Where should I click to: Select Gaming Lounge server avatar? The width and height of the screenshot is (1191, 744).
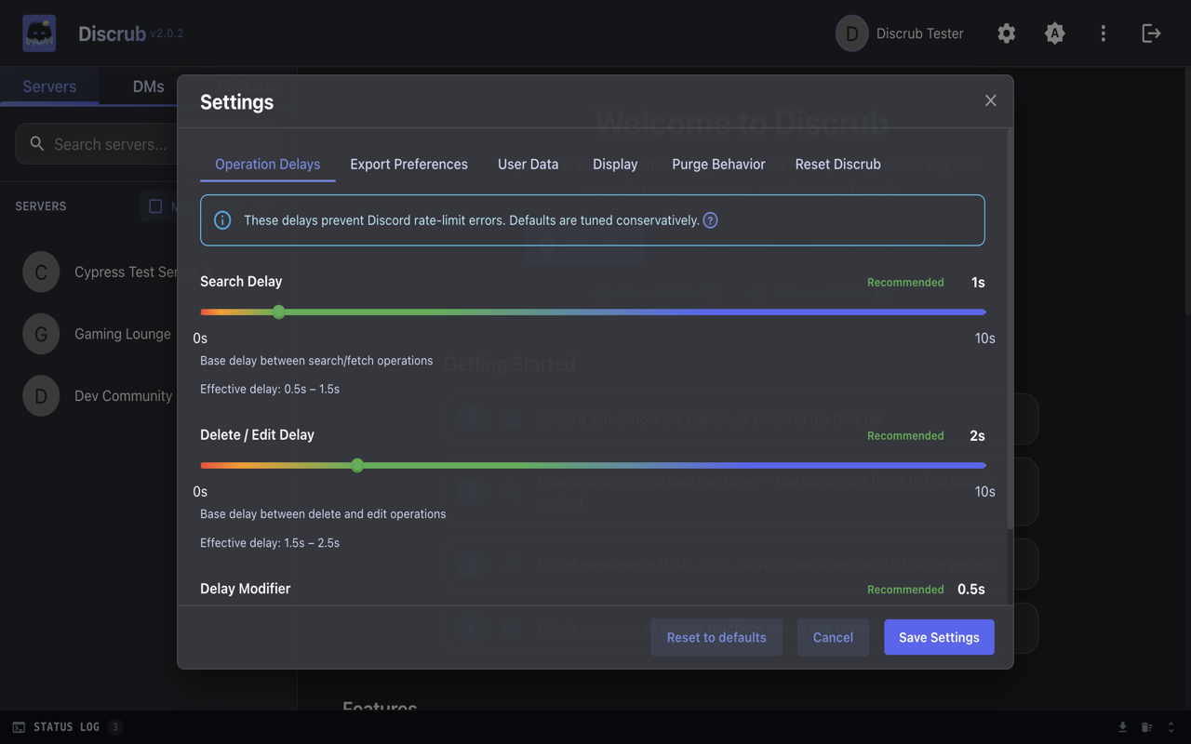point(41,334)
